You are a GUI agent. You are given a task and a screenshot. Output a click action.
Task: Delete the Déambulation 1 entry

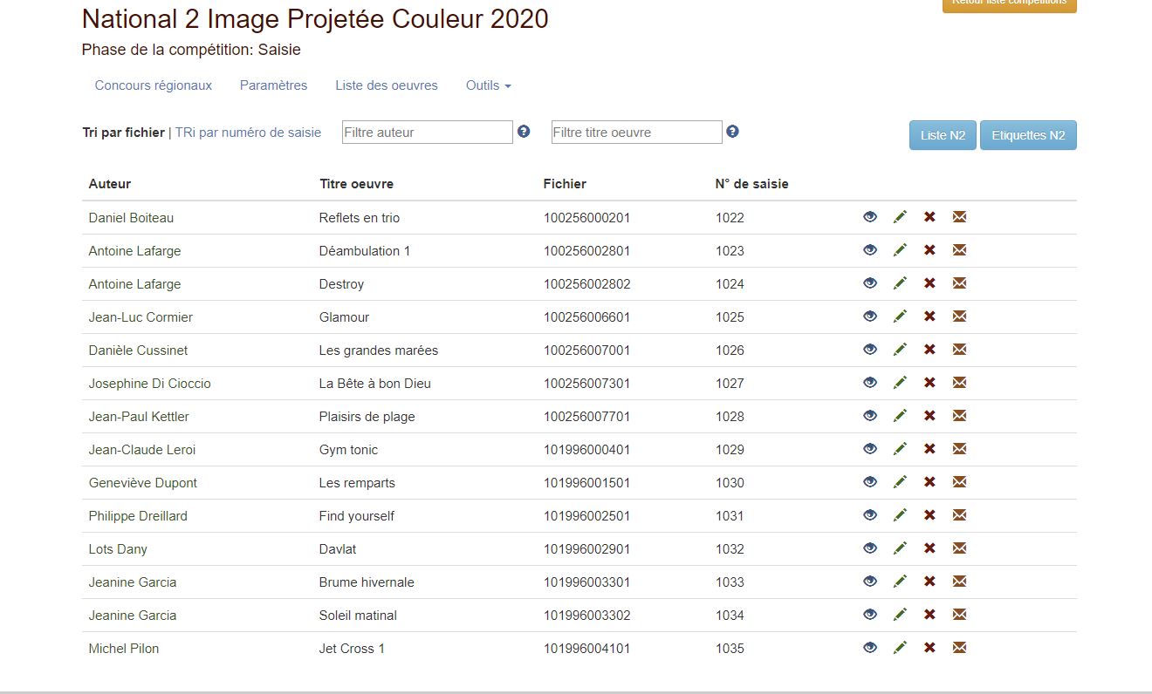929,250
